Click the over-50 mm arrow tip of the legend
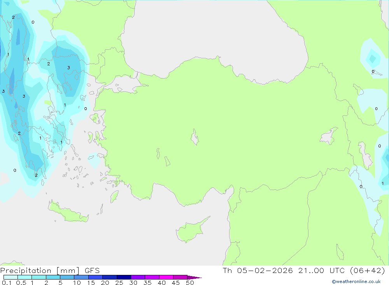 pos(194,278)
